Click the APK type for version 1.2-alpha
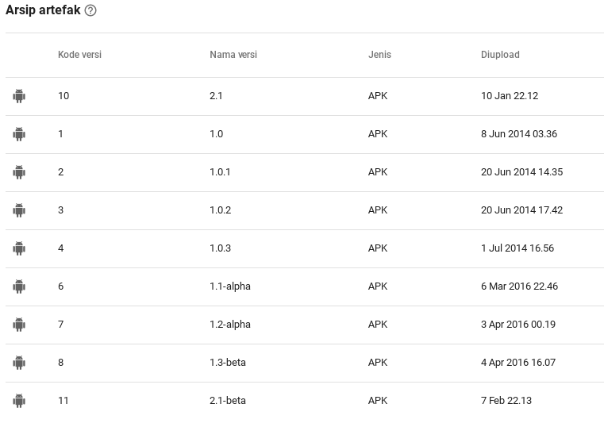The width and height of the screenshot is (604, 423). pyautogui.click(x=378, y=325)
